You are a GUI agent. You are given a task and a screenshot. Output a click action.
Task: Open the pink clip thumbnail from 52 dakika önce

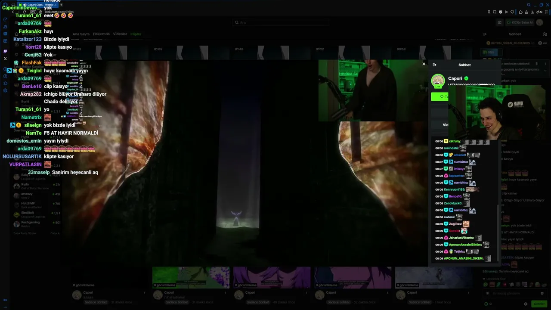pyautogui.click(x=353, y=278)
